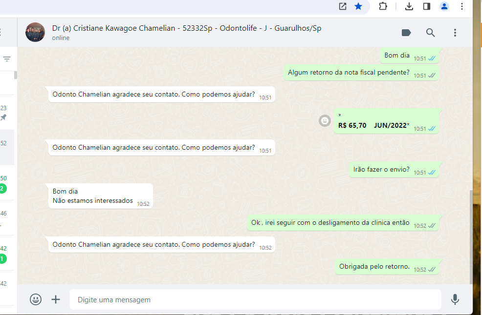Select the 'Irão fazer o envio?' message
This screenshot has height=315, width=482.
394,170
